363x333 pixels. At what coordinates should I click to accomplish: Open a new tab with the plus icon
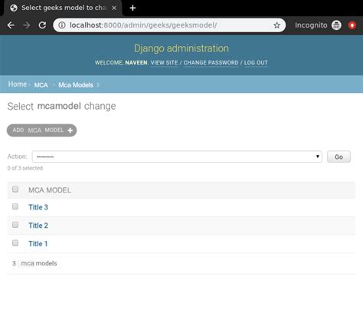pos(132,8)
